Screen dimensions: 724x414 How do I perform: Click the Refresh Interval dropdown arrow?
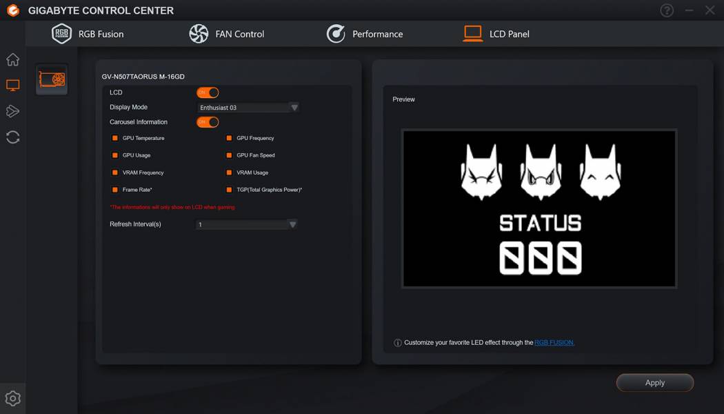pos(292,224)
